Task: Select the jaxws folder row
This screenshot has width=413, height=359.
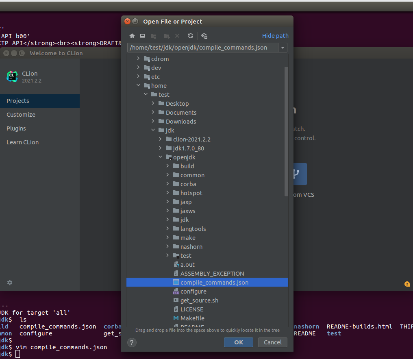Action: [207, 211]
